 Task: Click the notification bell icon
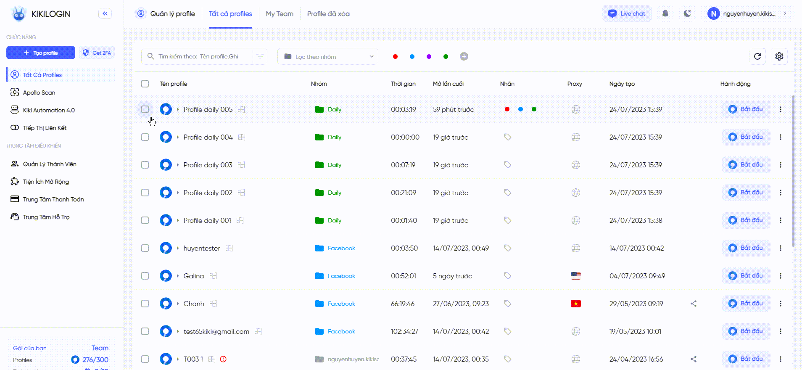pyautogui.click(x=665, y=13)
